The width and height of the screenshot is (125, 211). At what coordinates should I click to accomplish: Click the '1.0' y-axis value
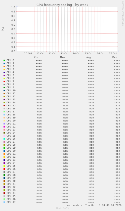coord(13,7)
